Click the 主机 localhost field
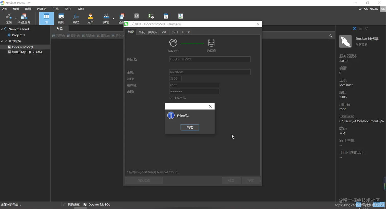This screenshot has width=386, height=209. click(x=210, y=72)
